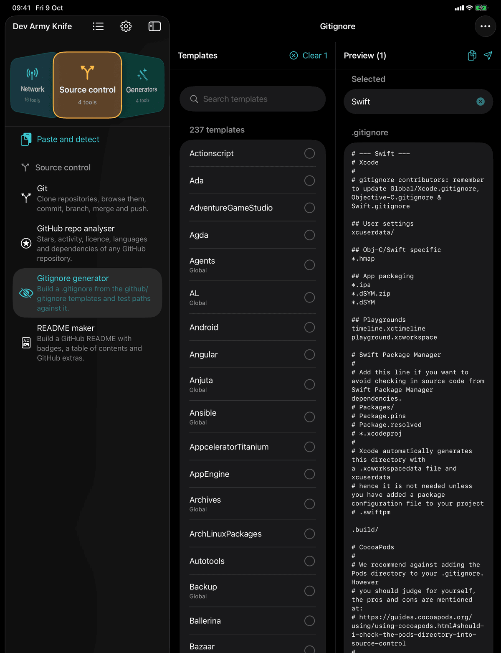Select the ArchLinuxPackages template radio
The height and width of the screenshot is (653, 501).
[x=309, y=534]
